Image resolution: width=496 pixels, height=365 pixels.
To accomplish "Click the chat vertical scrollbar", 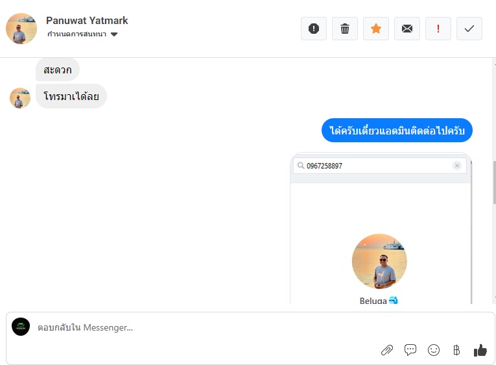I will pyautogui.click(x=493, y=182).
